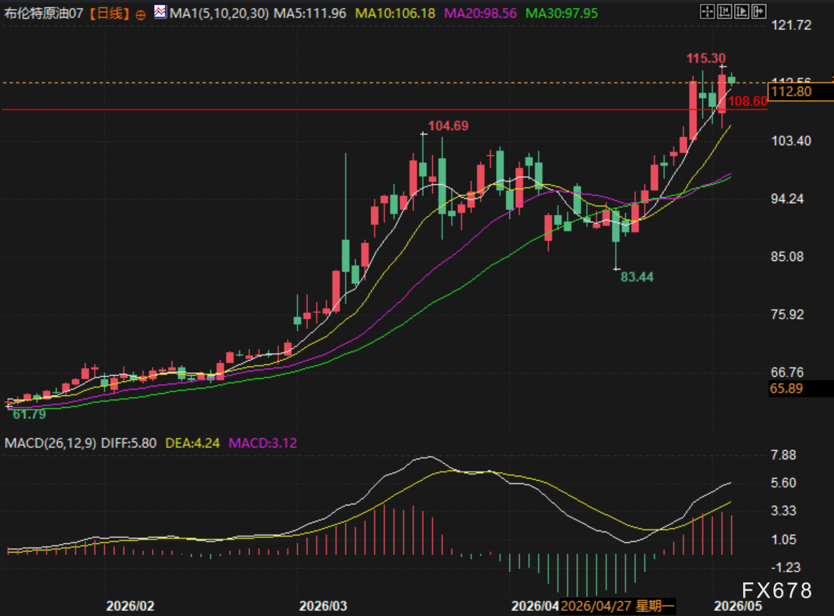Open MACD(26,12,9) indicator settings
This screenshot has width=834, height=616.
pos(51,443)
